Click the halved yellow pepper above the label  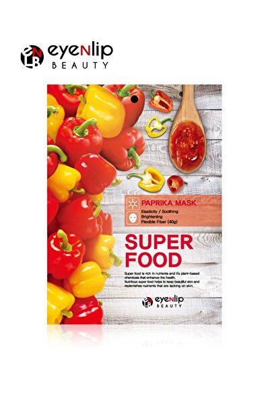tap(147, 179)
